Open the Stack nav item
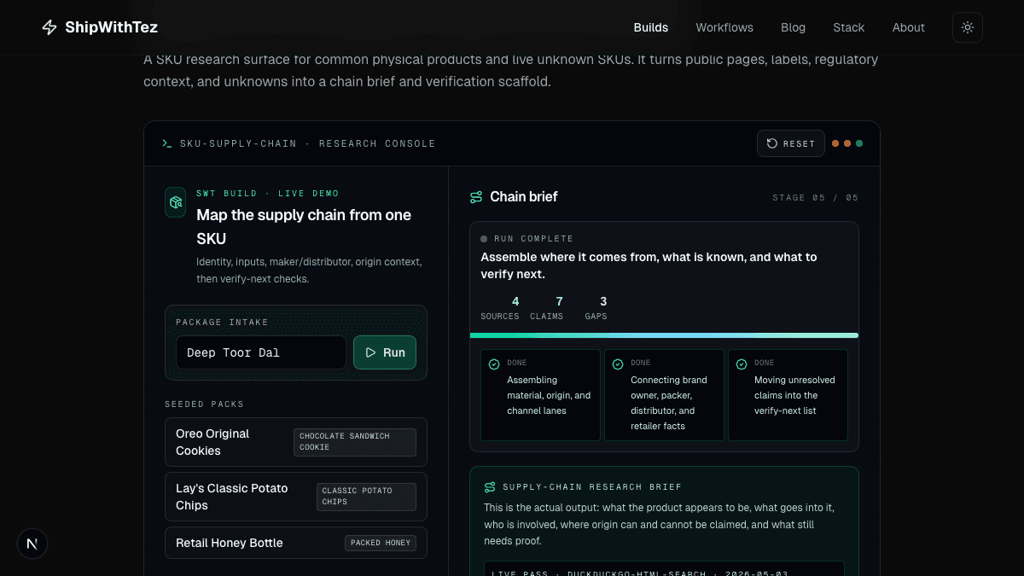Viewport: 1024px width, 576px height. [848, 27]
